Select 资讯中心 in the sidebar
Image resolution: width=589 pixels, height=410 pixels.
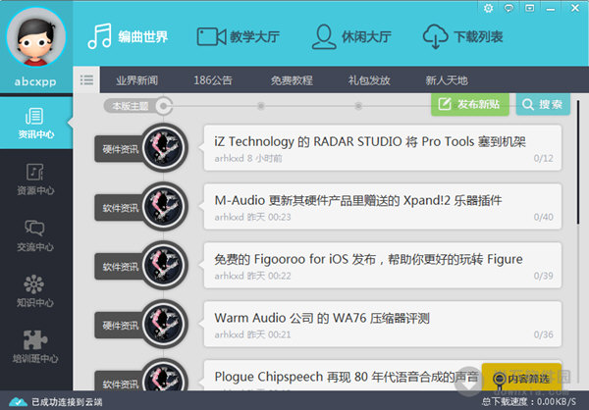coord(36,124)
